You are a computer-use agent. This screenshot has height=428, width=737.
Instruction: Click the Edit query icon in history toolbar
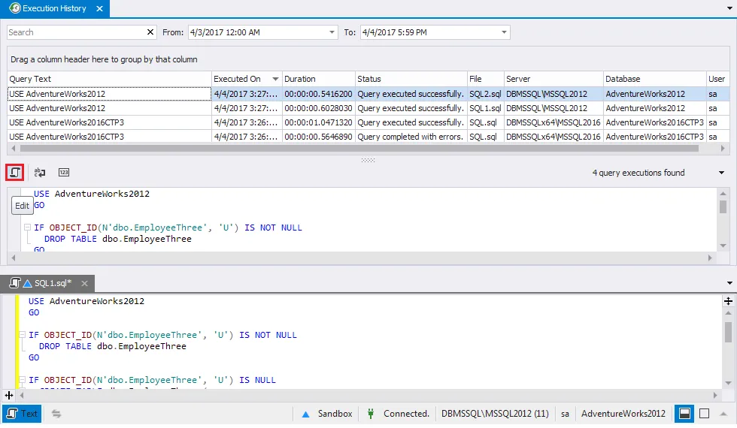pyautogui.click(x=15, y=173)
